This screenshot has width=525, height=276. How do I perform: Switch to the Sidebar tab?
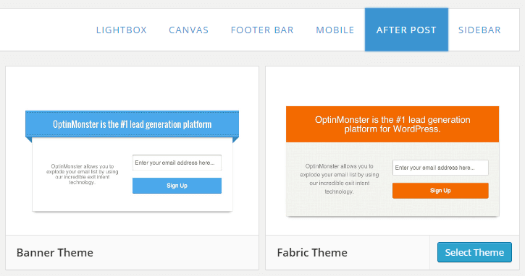(x=479, y=30)
